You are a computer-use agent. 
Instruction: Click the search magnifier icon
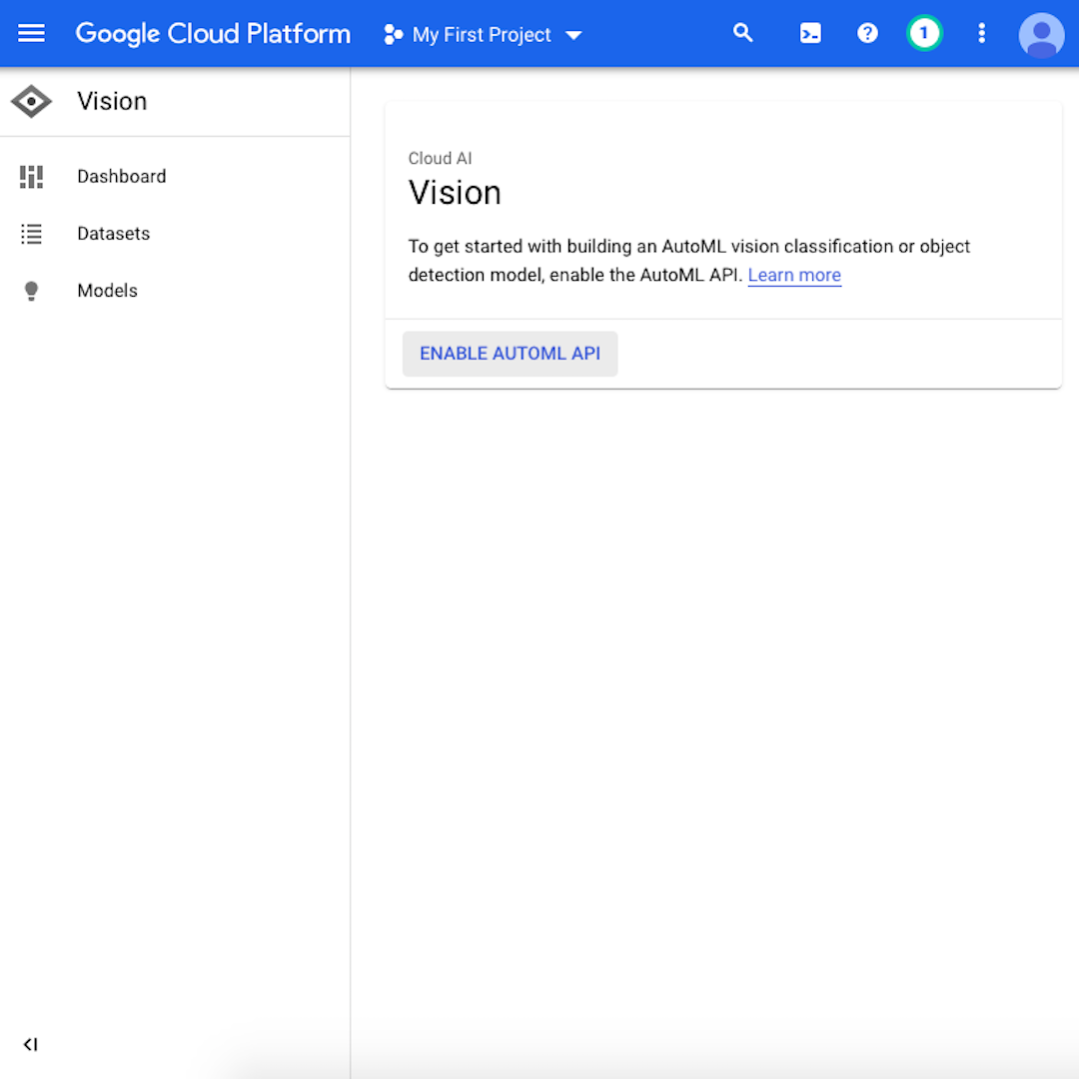(742, 33)
